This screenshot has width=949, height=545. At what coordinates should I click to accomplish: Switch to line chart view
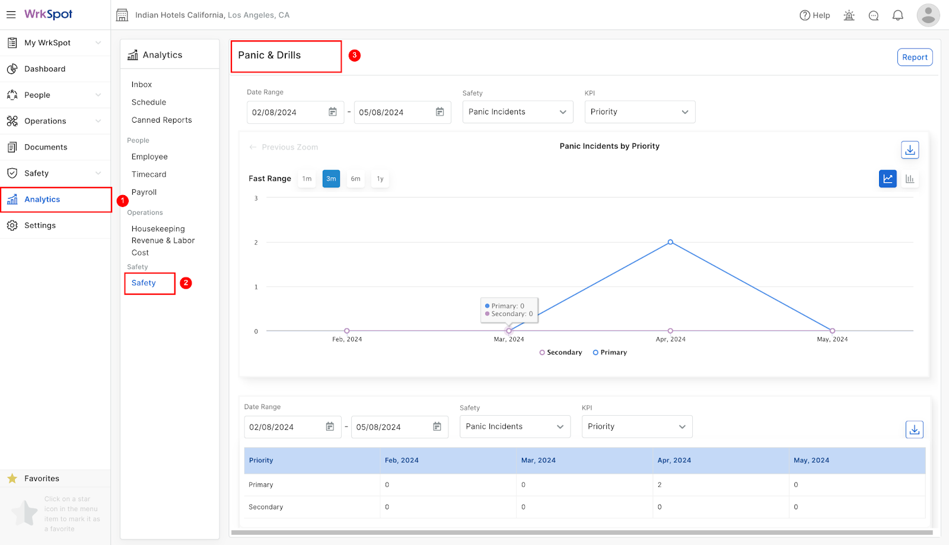pyautogui.click(x=888, y=179)
